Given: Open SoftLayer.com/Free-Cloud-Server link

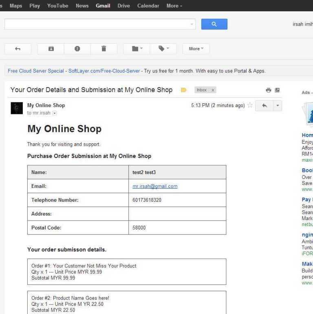Looking at the screenshot, I should tap(104, 71).
